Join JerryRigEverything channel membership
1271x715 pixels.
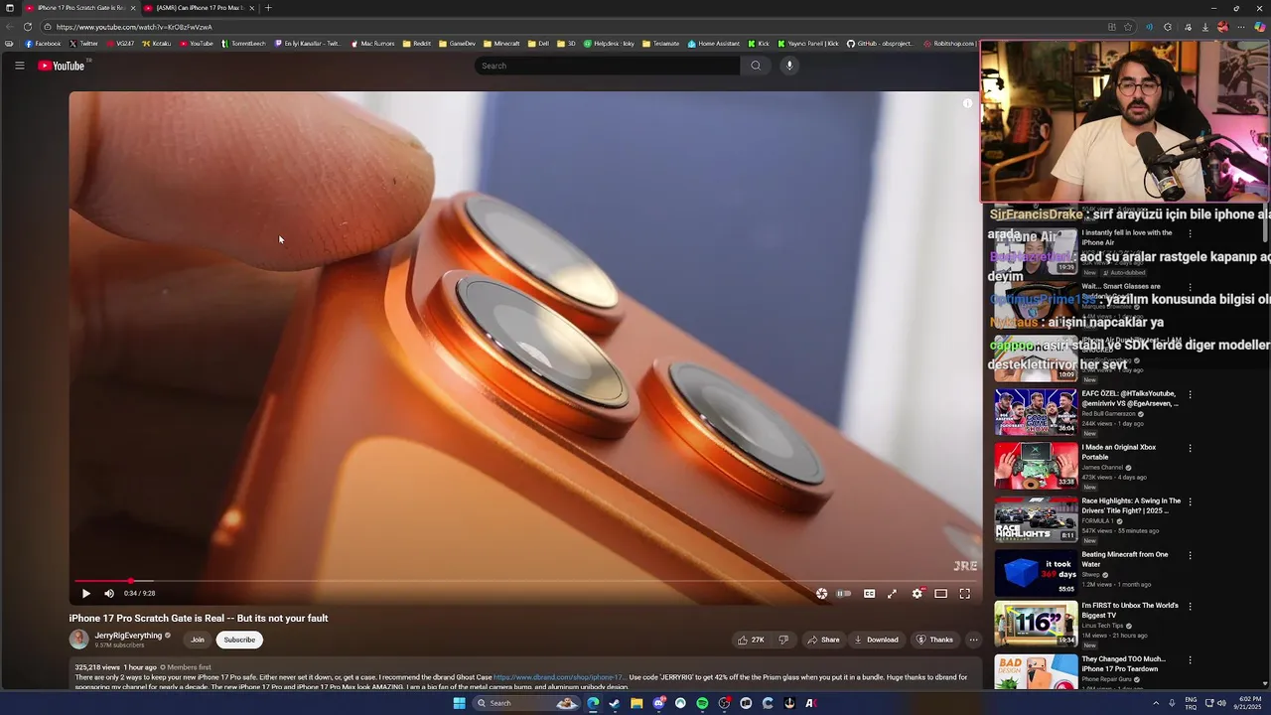pyautogui.click(x=198, y=640)
